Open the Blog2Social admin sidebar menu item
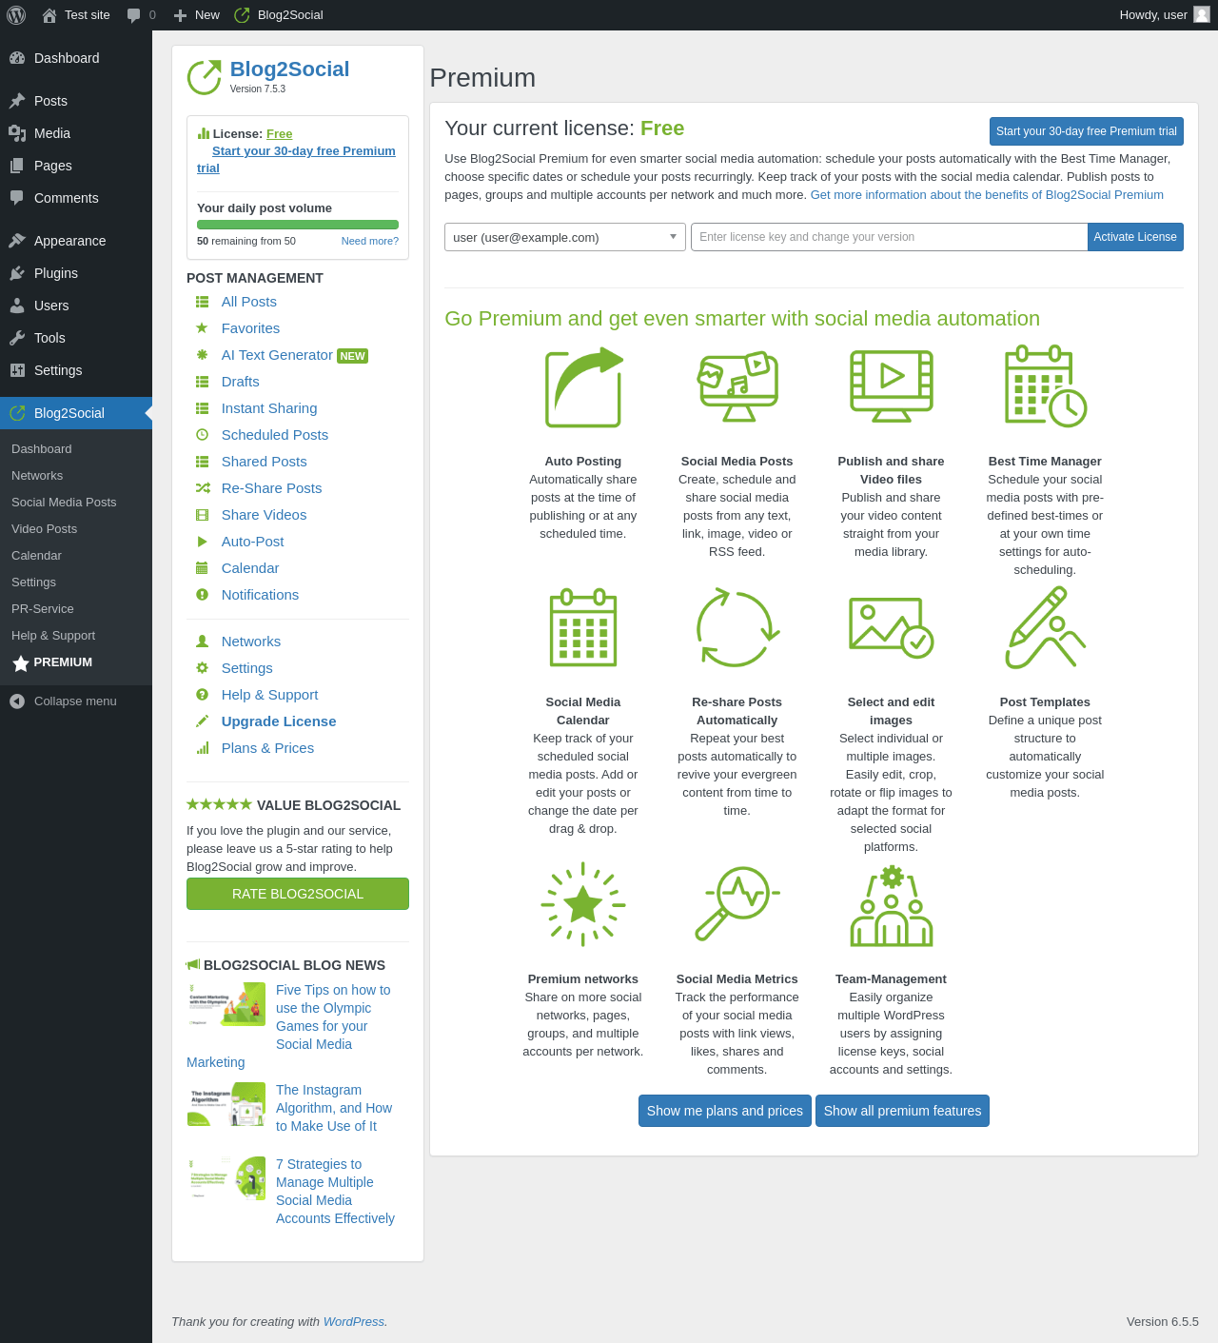This screenshot has width=1218, height=1343. click(76, 413)
